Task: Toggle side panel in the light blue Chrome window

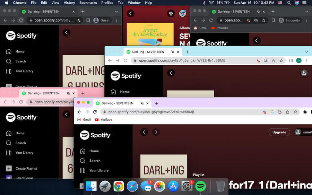Action: click(x=291, y=60)
